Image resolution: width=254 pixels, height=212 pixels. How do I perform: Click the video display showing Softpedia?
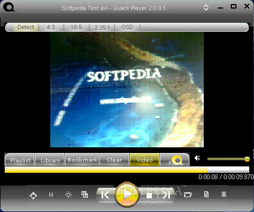click(x=127, y=90)
